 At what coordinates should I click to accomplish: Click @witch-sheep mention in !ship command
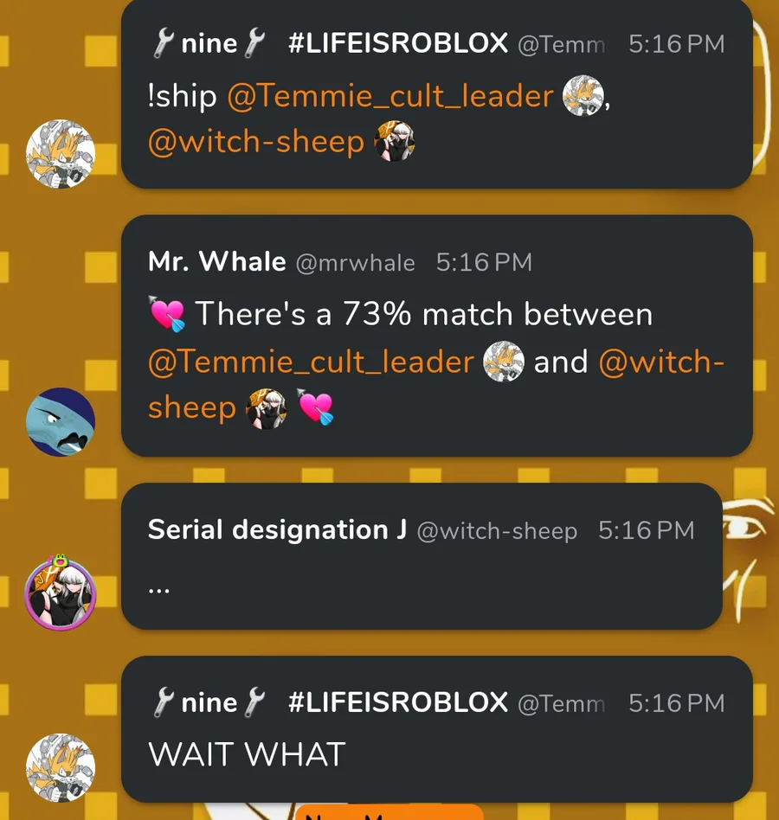pos(256,142)
